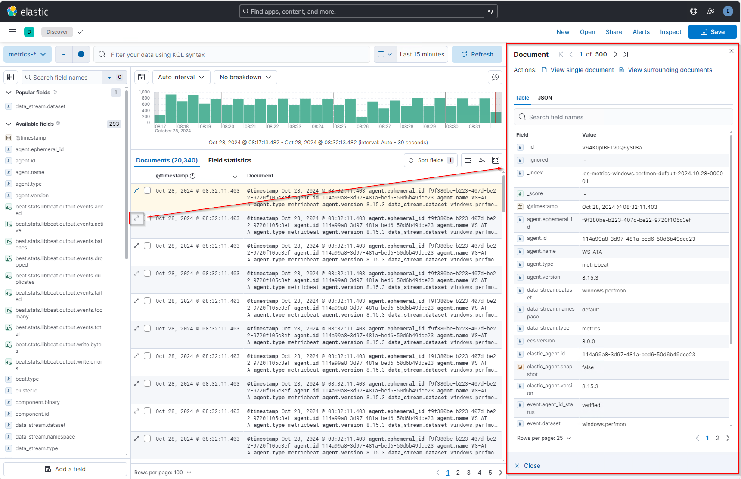Open the saved search chevron menu
The image size is (741, 479).
pyautogui.click(x=80, y=32)
